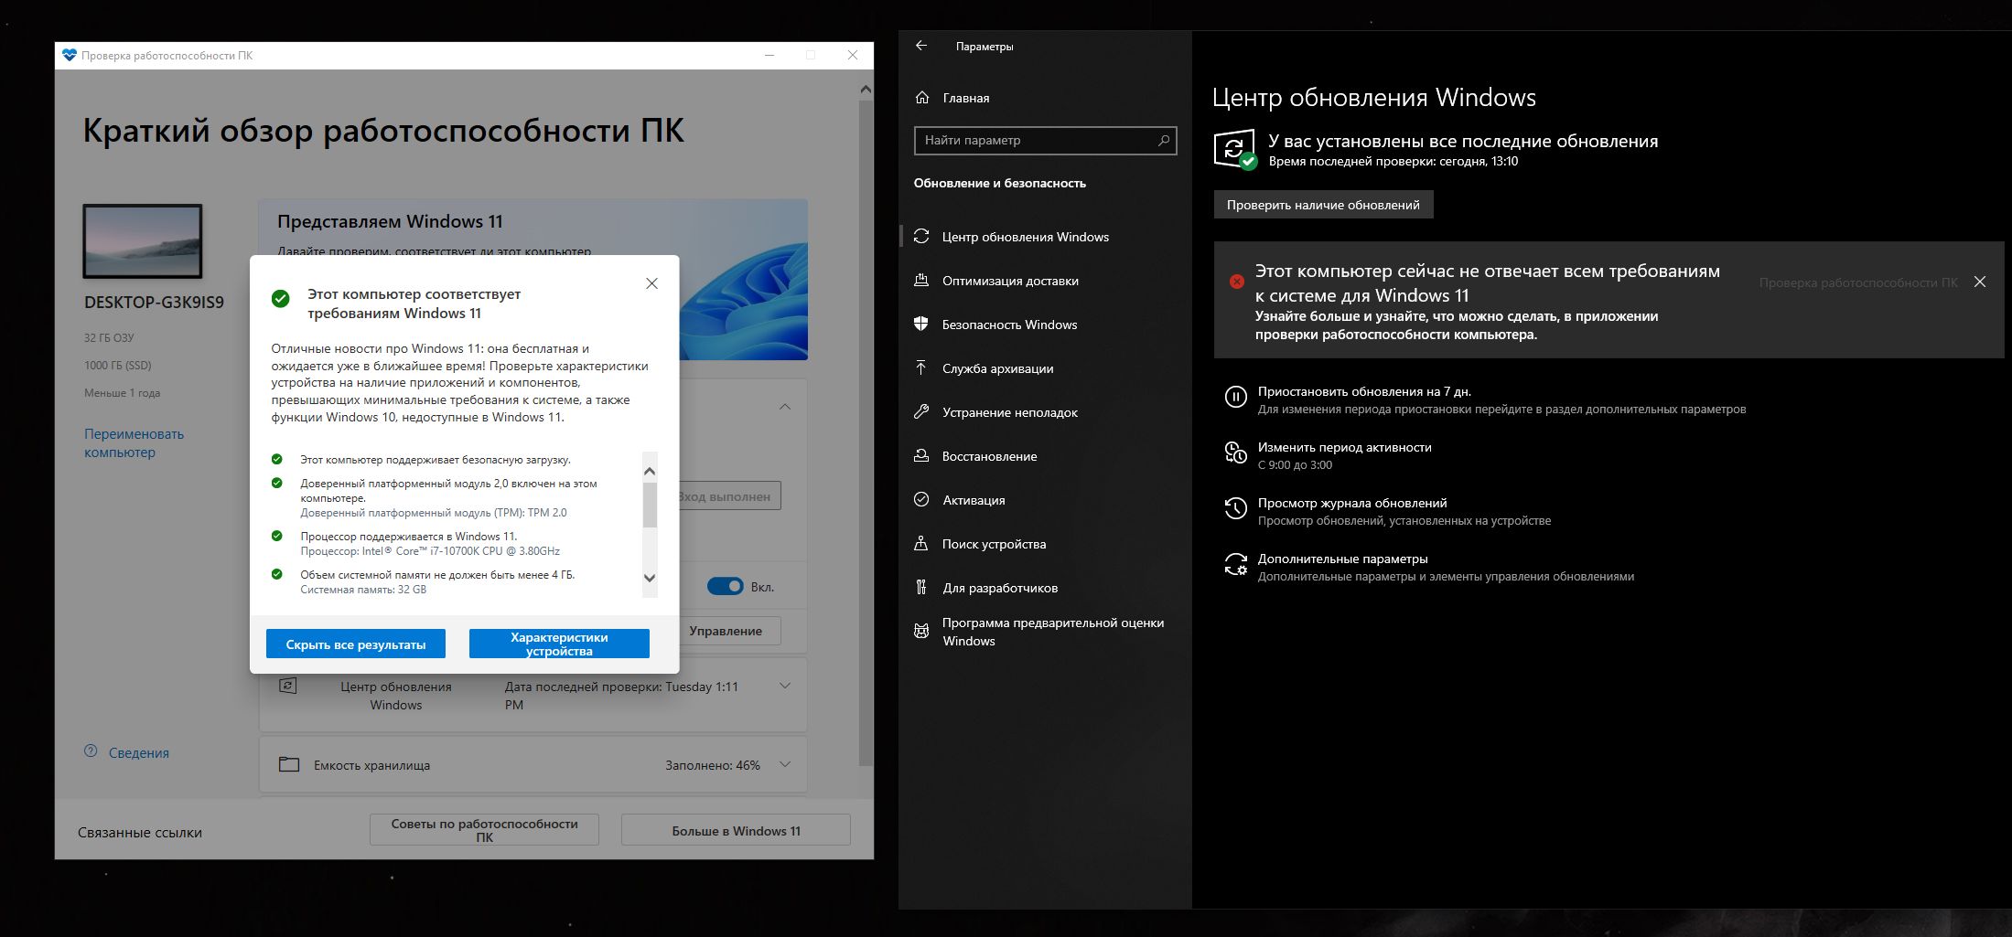Click the clock icon for Изменить период активности
Viewport: 2012px width, 937px height.
[x=1235, y=453]
